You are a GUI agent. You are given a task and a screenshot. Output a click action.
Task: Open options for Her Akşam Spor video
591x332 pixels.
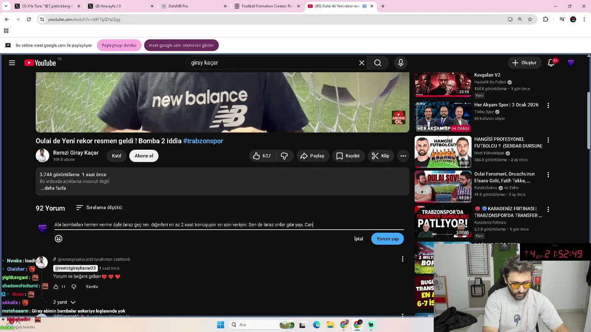coord(548,106)
